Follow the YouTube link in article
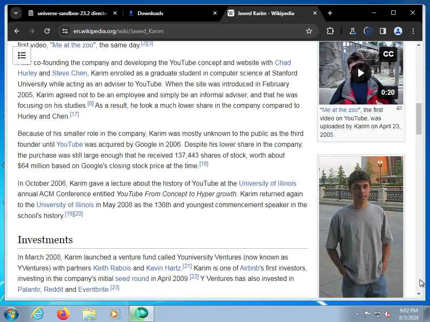 (x=69, y=144)
